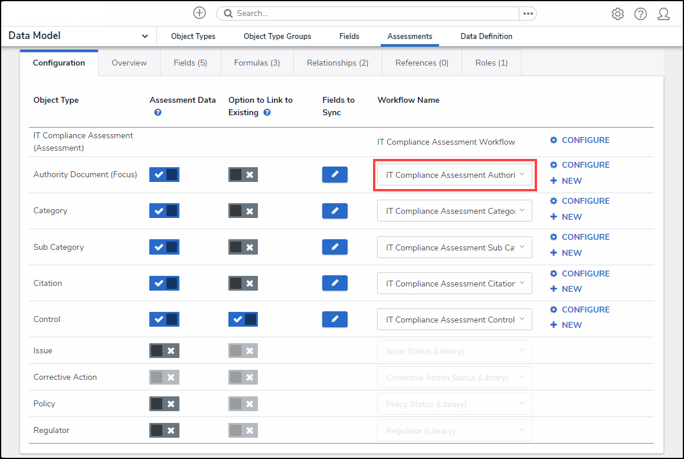
Task: Disable Assessment Data for Category
Action: pos(164,211)
